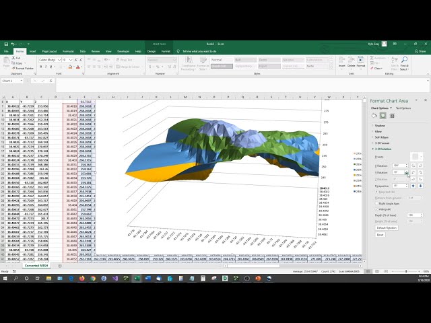The image size is (431, 323).
Task: Open the Size & Properties tab icon
Action: [392, 116]
